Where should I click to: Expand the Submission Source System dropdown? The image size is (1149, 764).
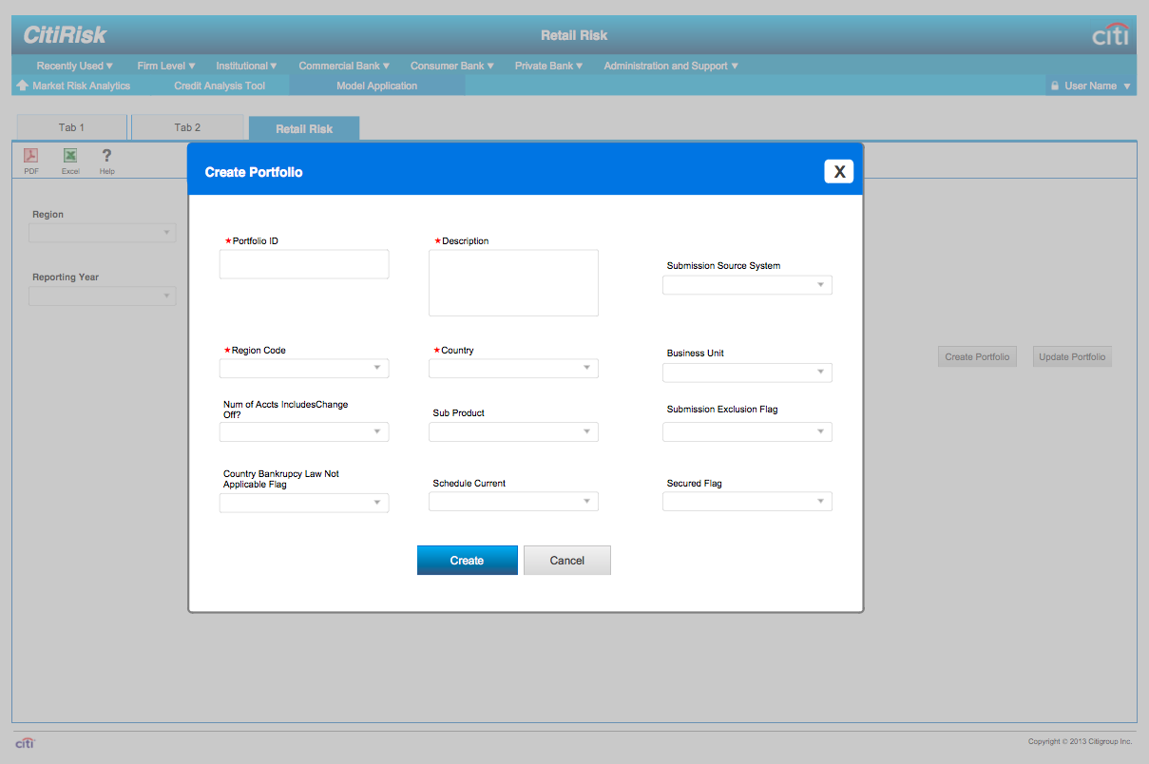click(747, 285)
